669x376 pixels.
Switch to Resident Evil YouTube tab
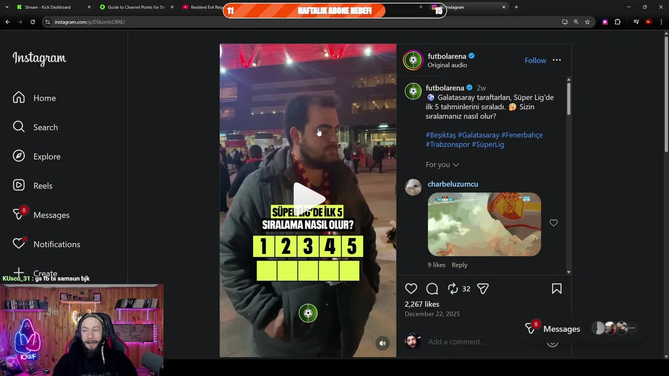tap(203, 7)
